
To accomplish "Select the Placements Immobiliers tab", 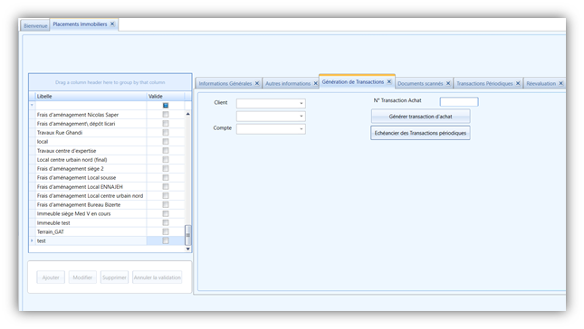I will [x=80, y=24].
